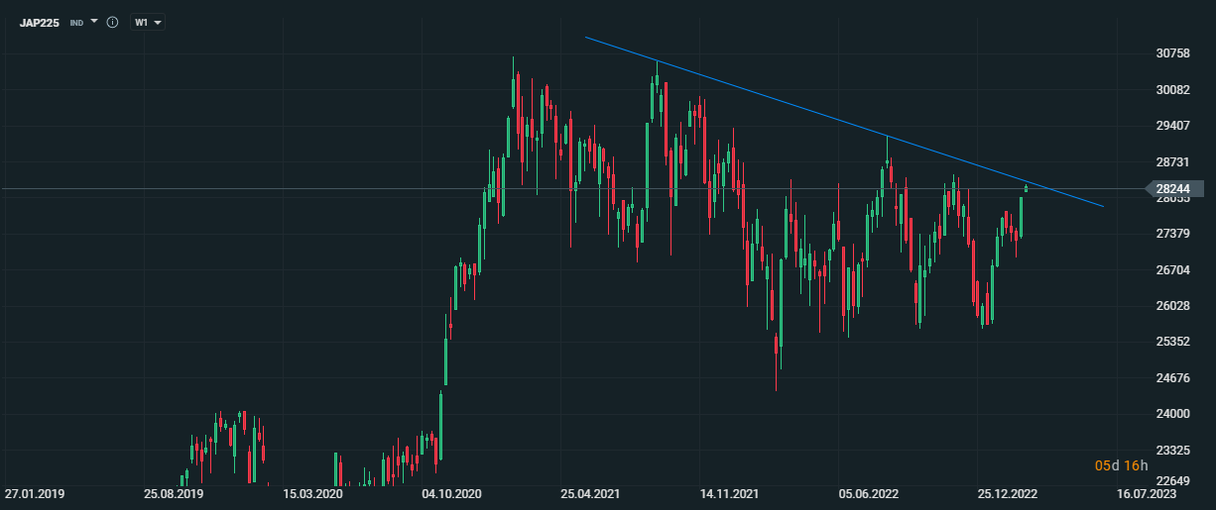This screenshot has width=1216, height=510.
Task: Click the 24000 price axis label
Action: (1173, 414)
